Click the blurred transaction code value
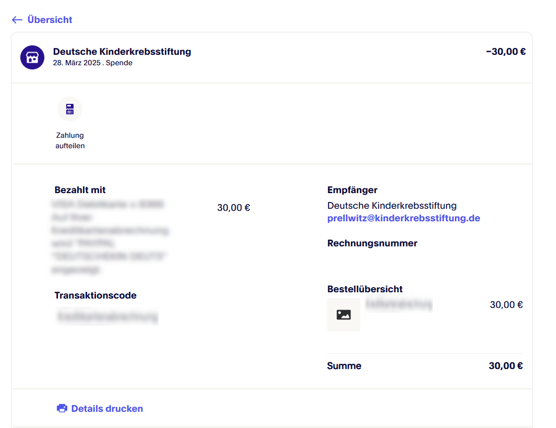The height and width of the screenshot is (428, 556). 107,317
